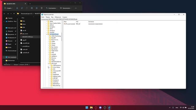Screen dimensions: 196x110
Task: Select the Clients registry key
Action: pos(53,45)
